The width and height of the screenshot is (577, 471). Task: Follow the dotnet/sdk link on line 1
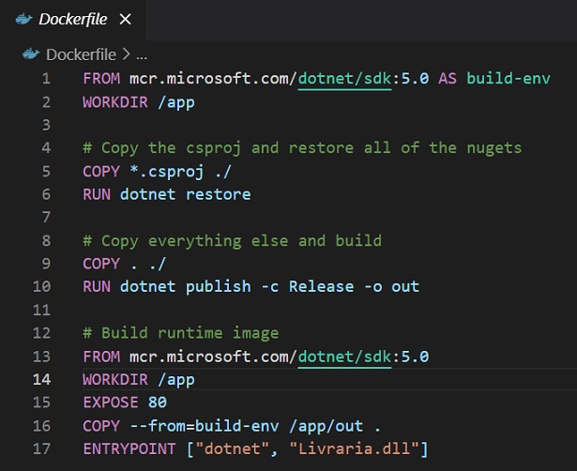(345, 79)
